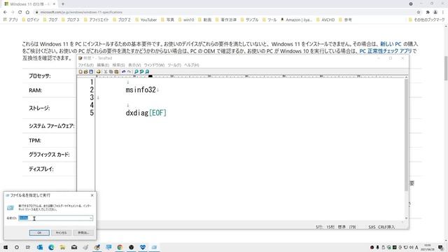Viewport: 448px width, 252px height.
Task: Open the taskbar search circle icon
Action: point(17,247)
